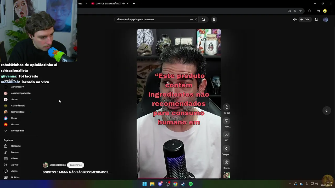This screenshot has height=188, width=335.
Task: Show hidden system tray icons
Action: point(290,184)
